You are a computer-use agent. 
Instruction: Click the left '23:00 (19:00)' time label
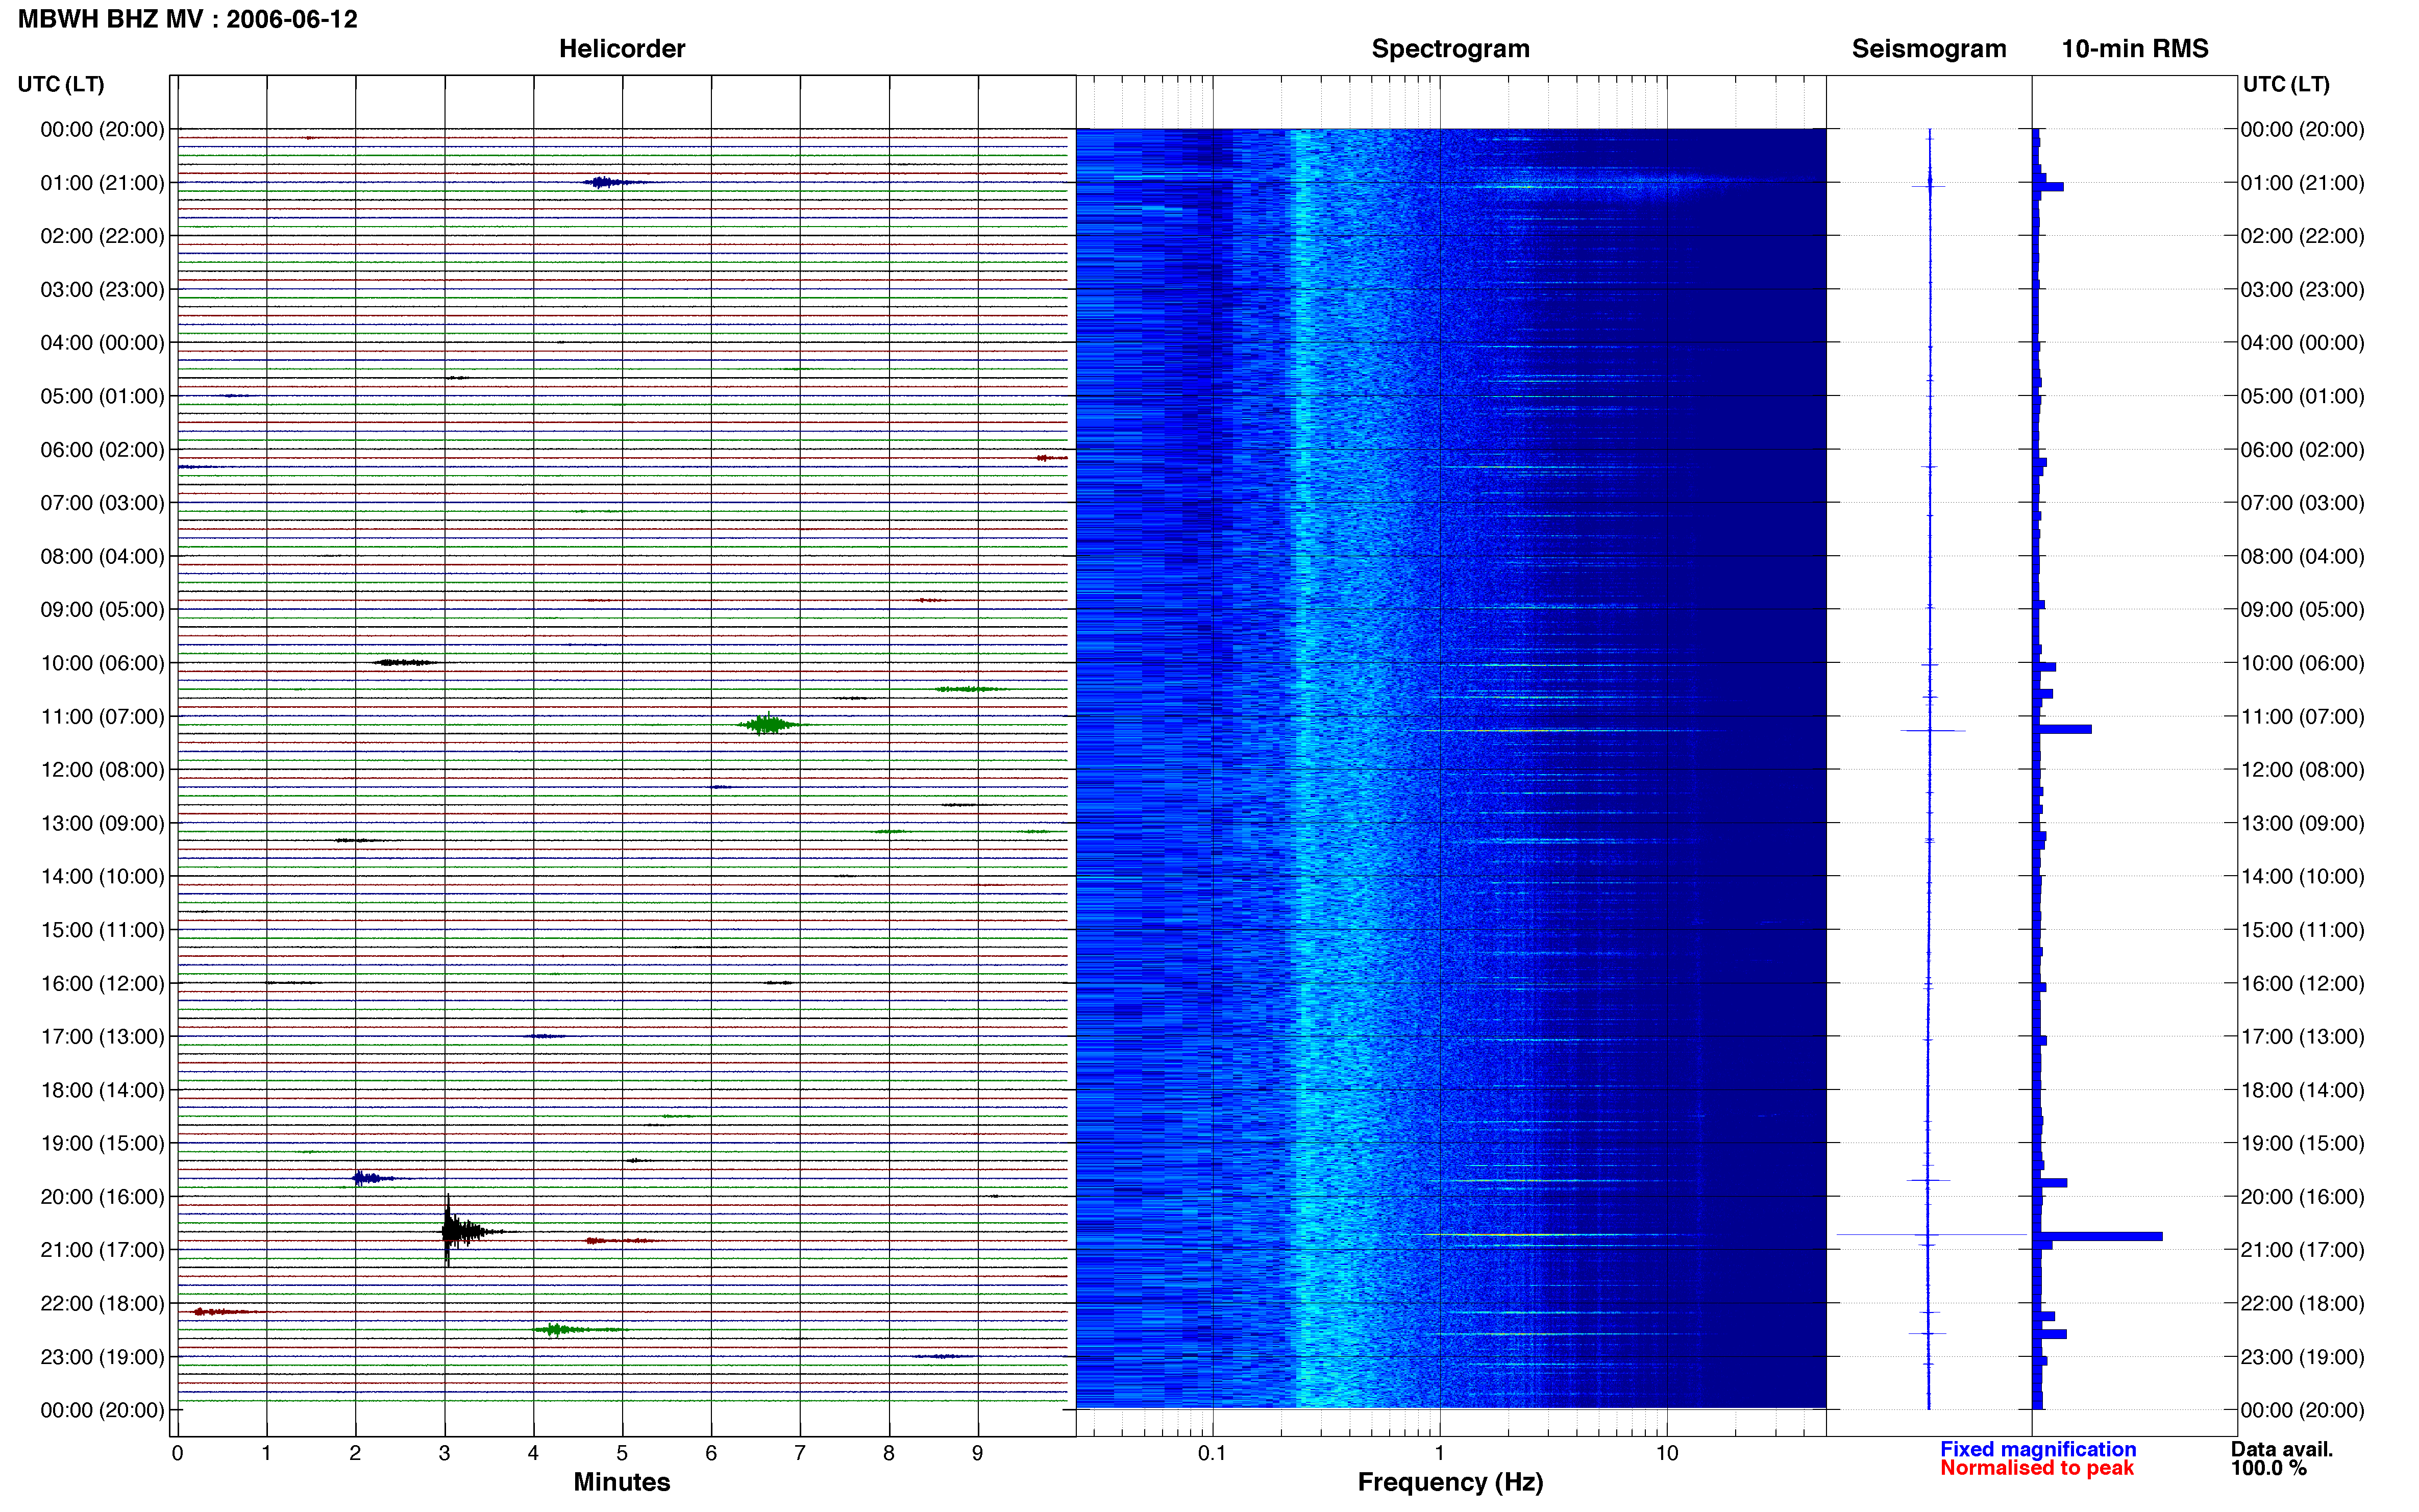(102, 1356)
